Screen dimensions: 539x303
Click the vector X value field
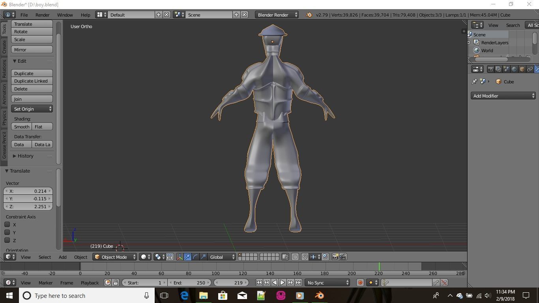pyautogui.click(x=28, y=191)
